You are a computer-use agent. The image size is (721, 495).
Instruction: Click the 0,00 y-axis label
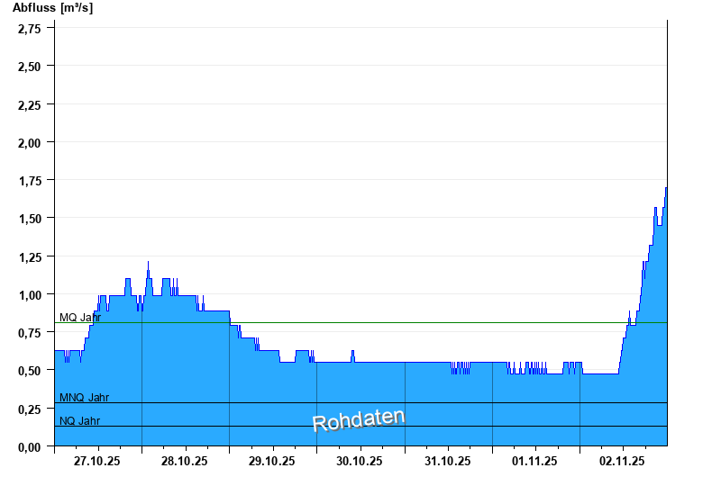click(30, 446)
